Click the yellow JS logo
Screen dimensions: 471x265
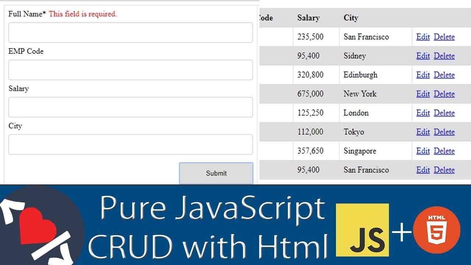coord(362,230)
